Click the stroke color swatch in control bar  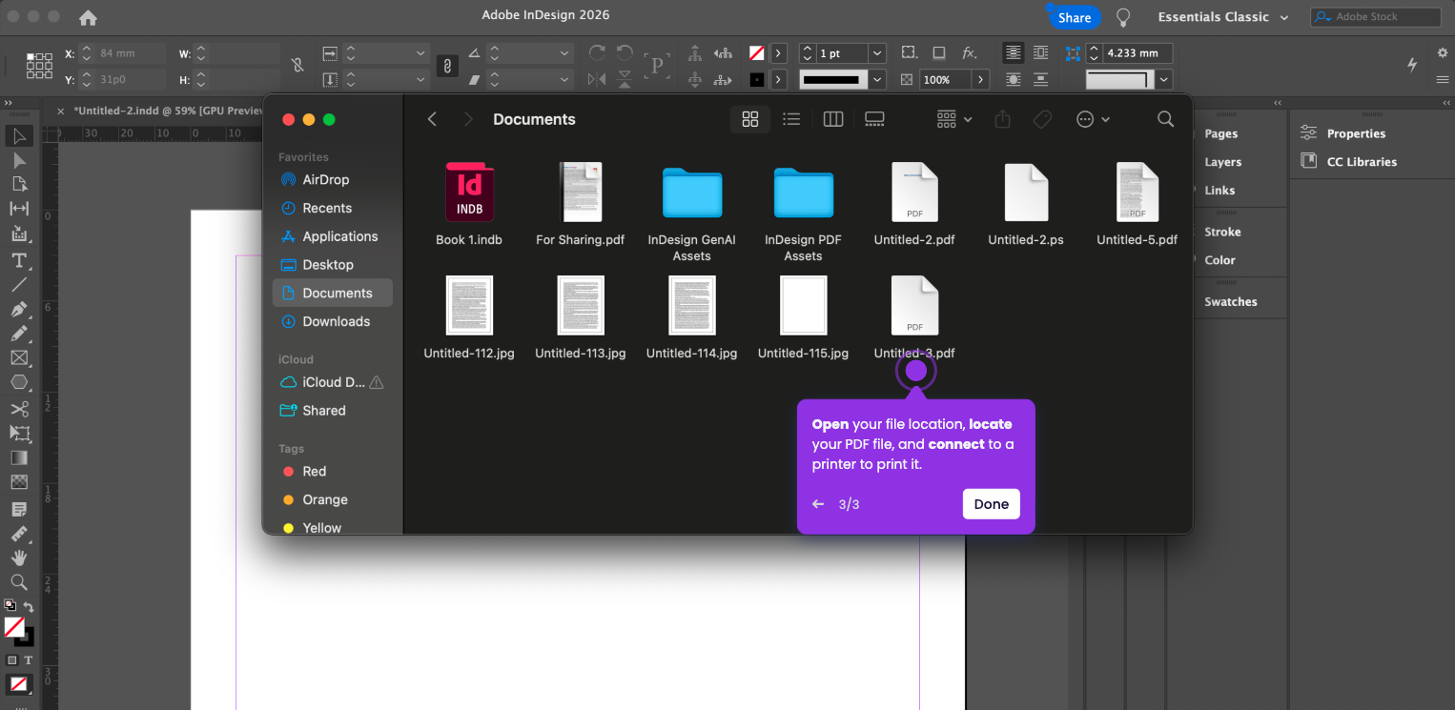(756, 80)
